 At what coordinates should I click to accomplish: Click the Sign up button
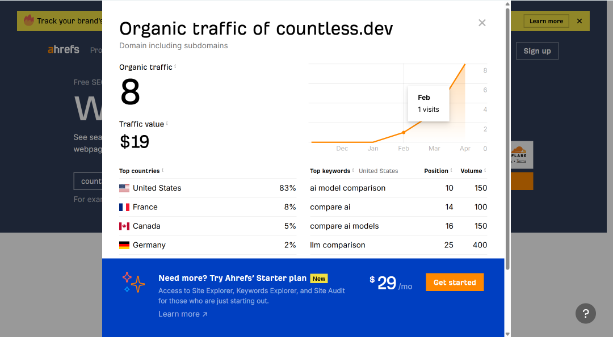[537, 51]
